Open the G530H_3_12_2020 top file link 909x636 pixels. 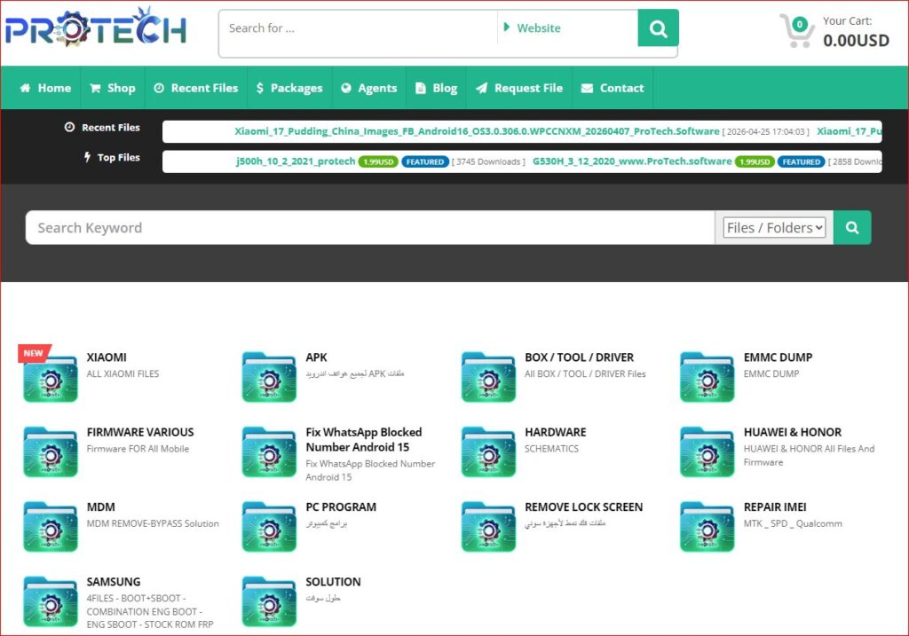point(632,161)
